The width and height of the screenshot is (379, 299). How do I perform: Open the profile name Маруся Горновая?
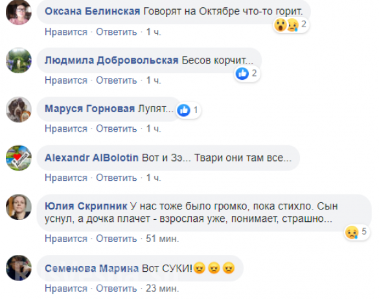pos(89,109)
